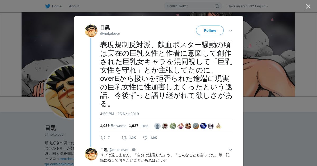Open the tweet author's avatar

(91, 31)
